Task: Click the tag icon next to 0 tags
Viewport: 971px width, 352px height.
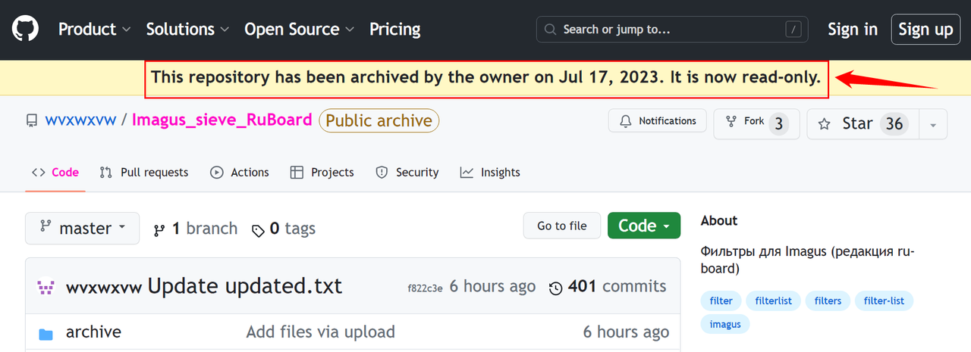Action: point(259,230)
